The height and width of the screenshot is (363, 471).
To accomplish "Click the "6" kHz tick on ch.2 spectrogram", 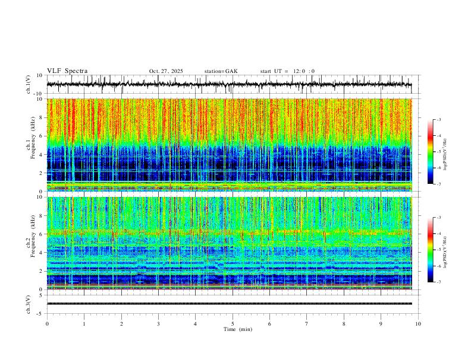I will click(x=42, y=234).
